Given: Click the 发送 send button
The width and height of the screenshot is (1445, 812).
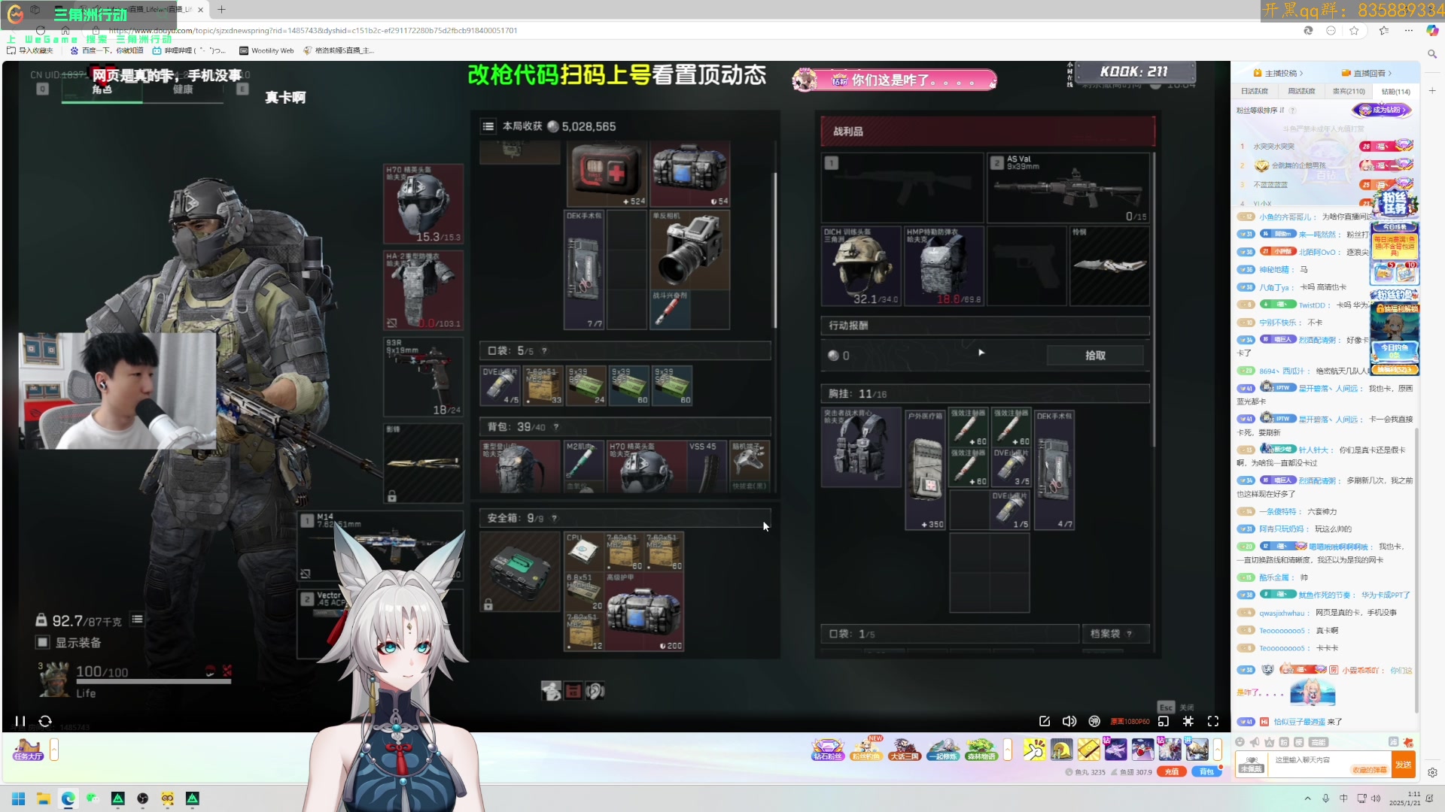Looking at the screenshot, I should click(1403, 765).
